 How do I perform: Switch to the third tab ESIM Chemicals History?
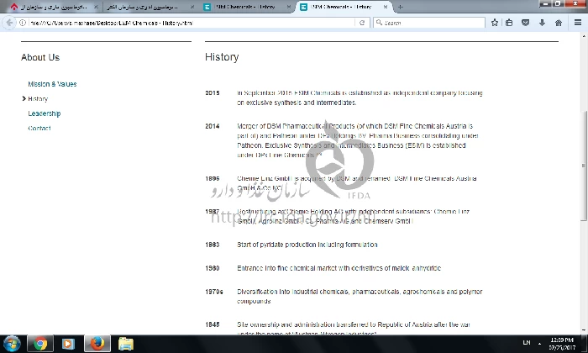tap(245, 7)
